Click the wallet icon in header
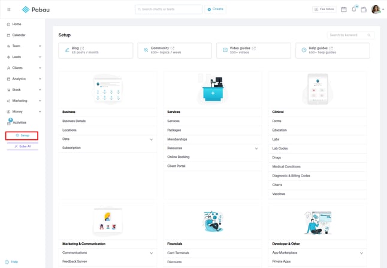The image size is (387, 268). tap(364, 10)
